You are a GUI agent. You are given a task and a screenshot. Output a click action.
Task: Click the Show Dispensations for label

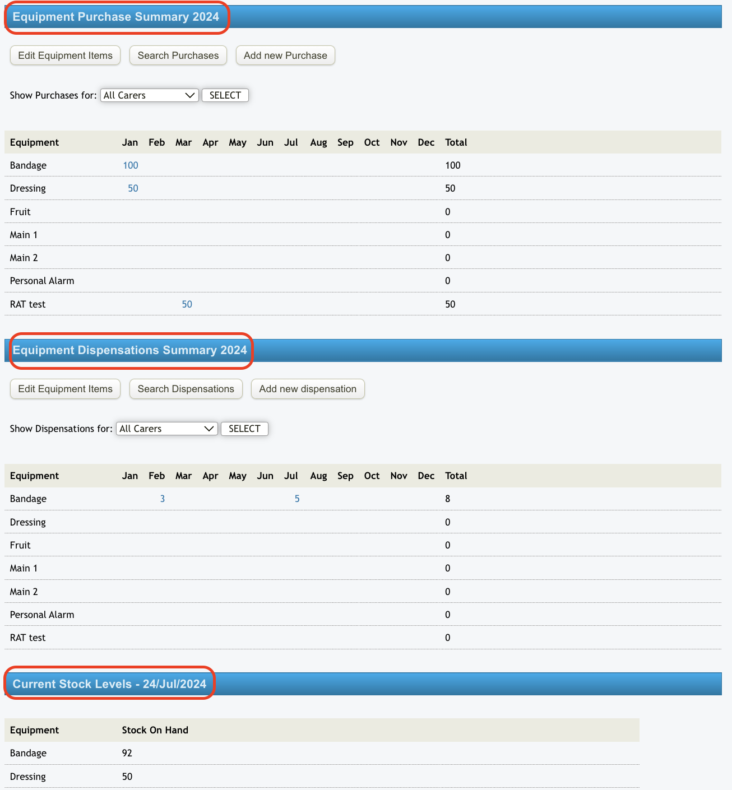(x=61, y=429)
